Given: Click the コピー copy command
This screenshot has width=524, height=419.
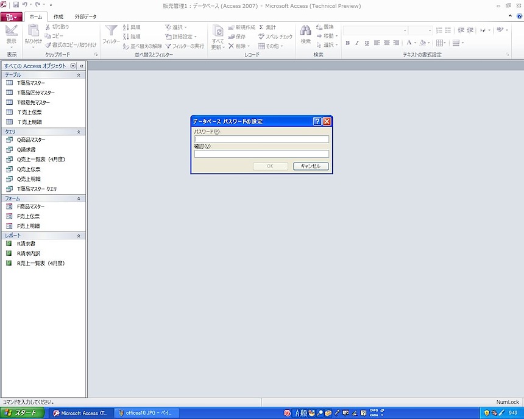Looking at the screenshot, I should [x=54, y=36].
